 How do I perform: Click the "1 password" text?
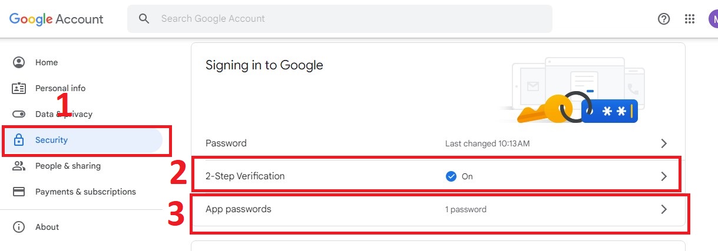pyautogui.click(x=466, y=209)
